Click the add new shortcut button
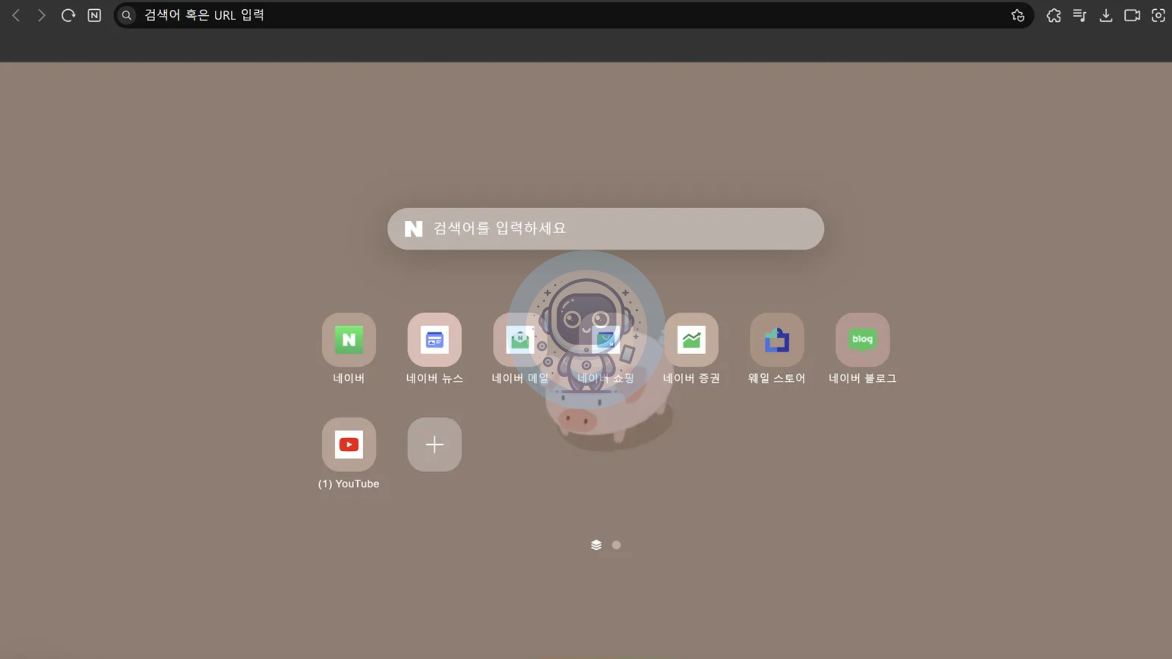Viewport: 1172px width, 659px height. tap(434, 444)
